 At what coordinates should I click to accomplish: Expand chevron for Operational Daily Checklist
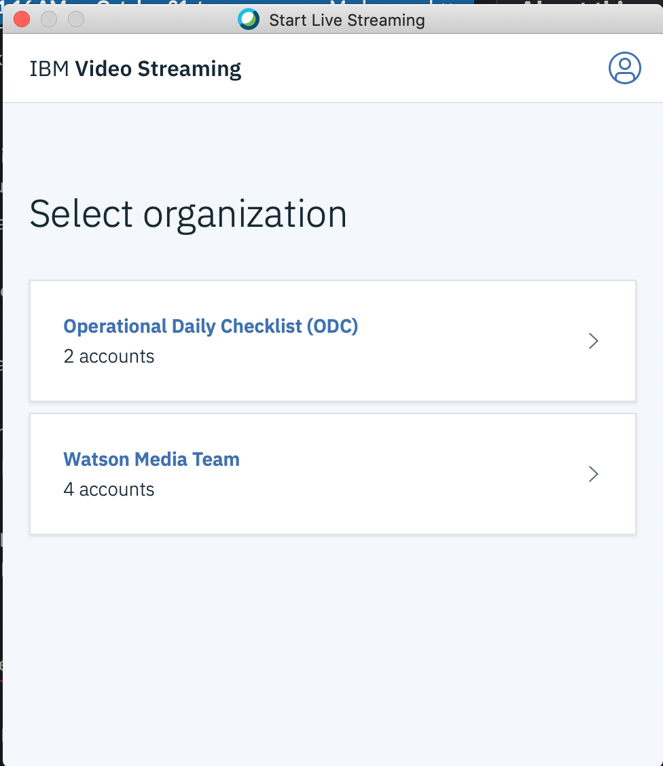[x=593, y=341]
